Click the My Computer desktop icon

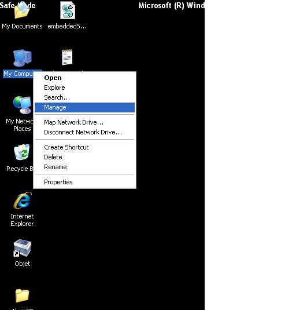coord(22,58)
